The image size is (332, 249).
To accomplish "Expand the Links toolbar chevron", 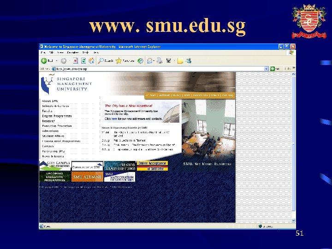I will [x=294, y=68].
